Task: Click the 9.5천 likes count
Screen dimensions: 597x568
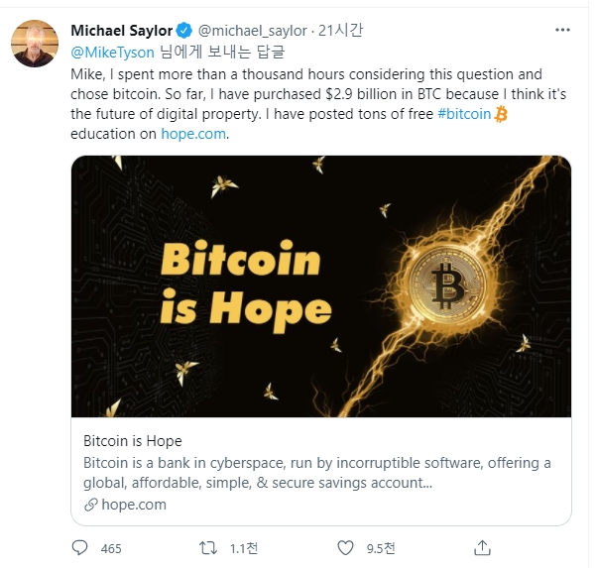Action: pos(380,548)
